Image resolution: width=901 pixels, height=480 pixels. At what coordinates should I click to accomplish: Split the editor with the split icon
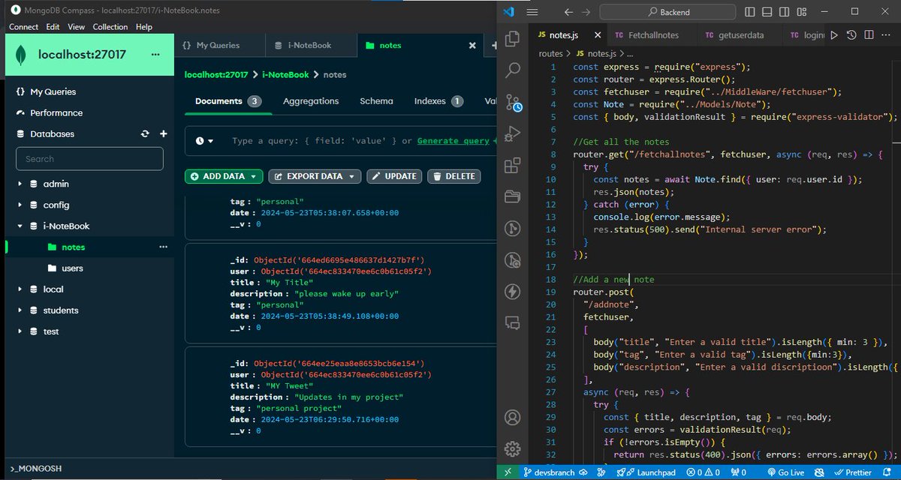click(869, 35)
